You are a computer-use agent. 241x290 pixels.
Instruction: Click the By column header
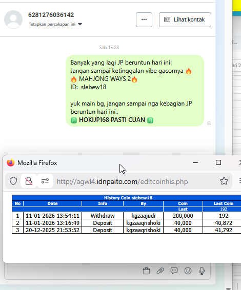[143, 203]
